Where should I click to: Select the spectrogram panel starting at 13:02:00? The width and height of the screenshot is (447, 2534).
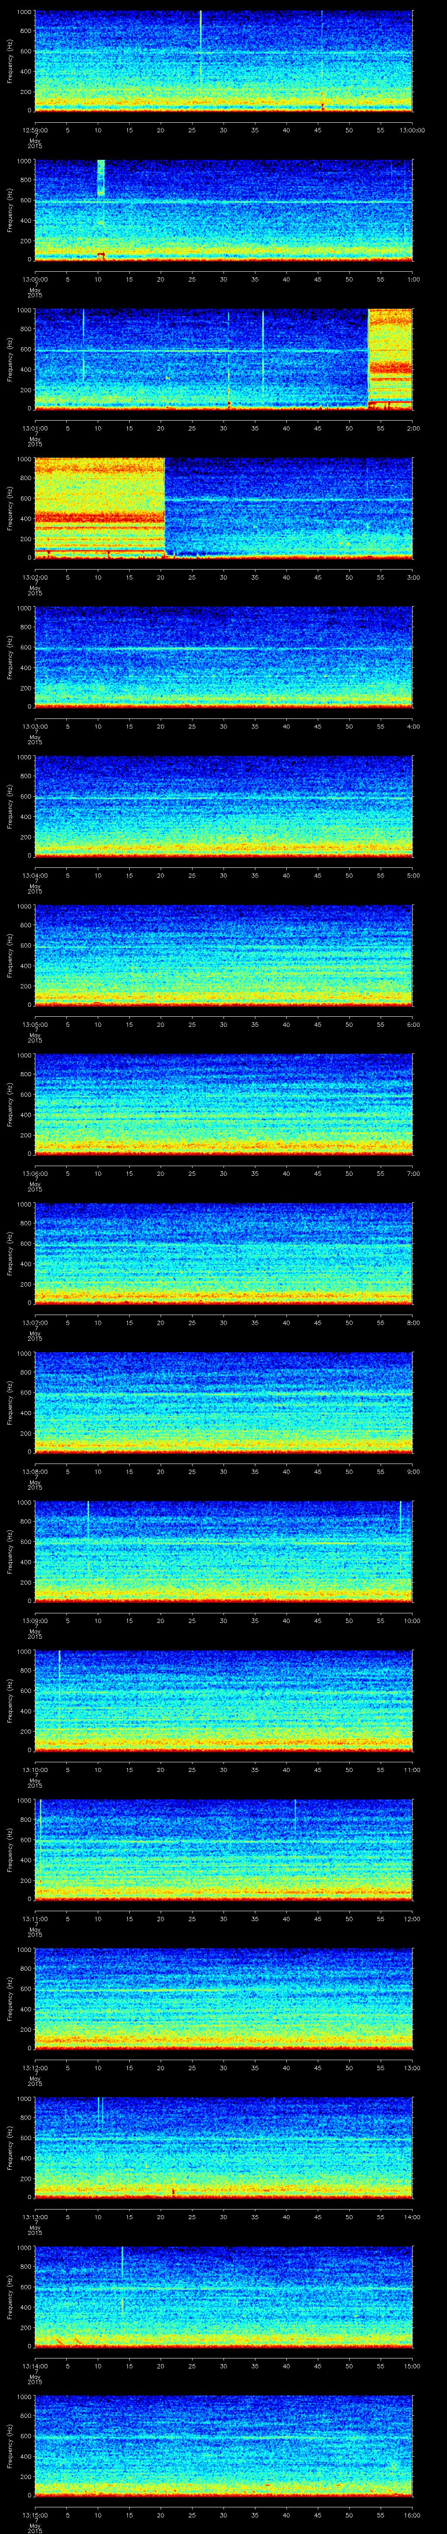coord(223,507)
